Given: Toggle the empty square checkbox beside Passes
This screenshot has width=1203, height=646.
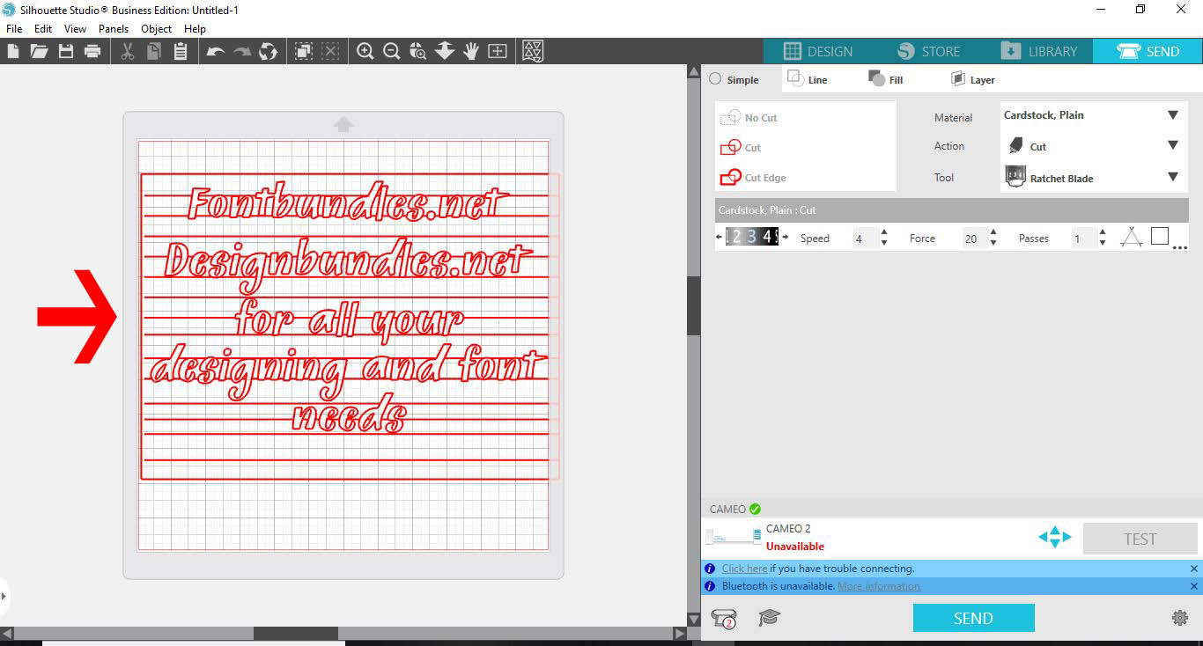Looking at the screenshot, I should 1160,236.
